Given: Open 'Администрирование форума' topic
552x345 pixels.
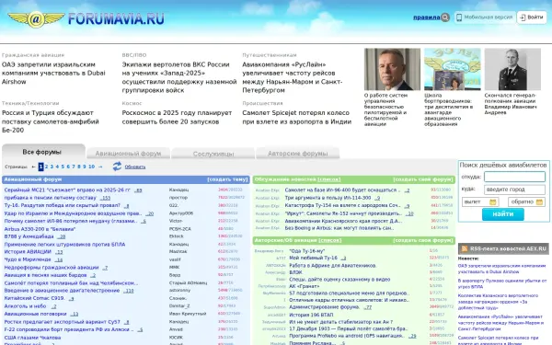Looking at the screenshot, I should point(325,307).
